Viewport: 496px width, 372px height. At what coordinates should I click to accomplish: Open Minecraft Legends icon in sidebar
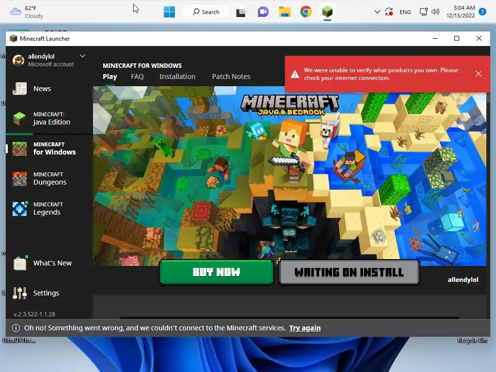[x=20, y=209]
